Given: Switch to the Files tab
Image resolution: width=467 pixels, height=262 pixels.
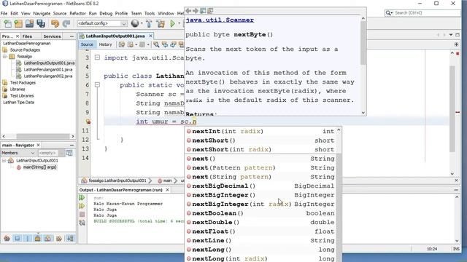Looking at the screenshot, I should [x=27, y=36].
